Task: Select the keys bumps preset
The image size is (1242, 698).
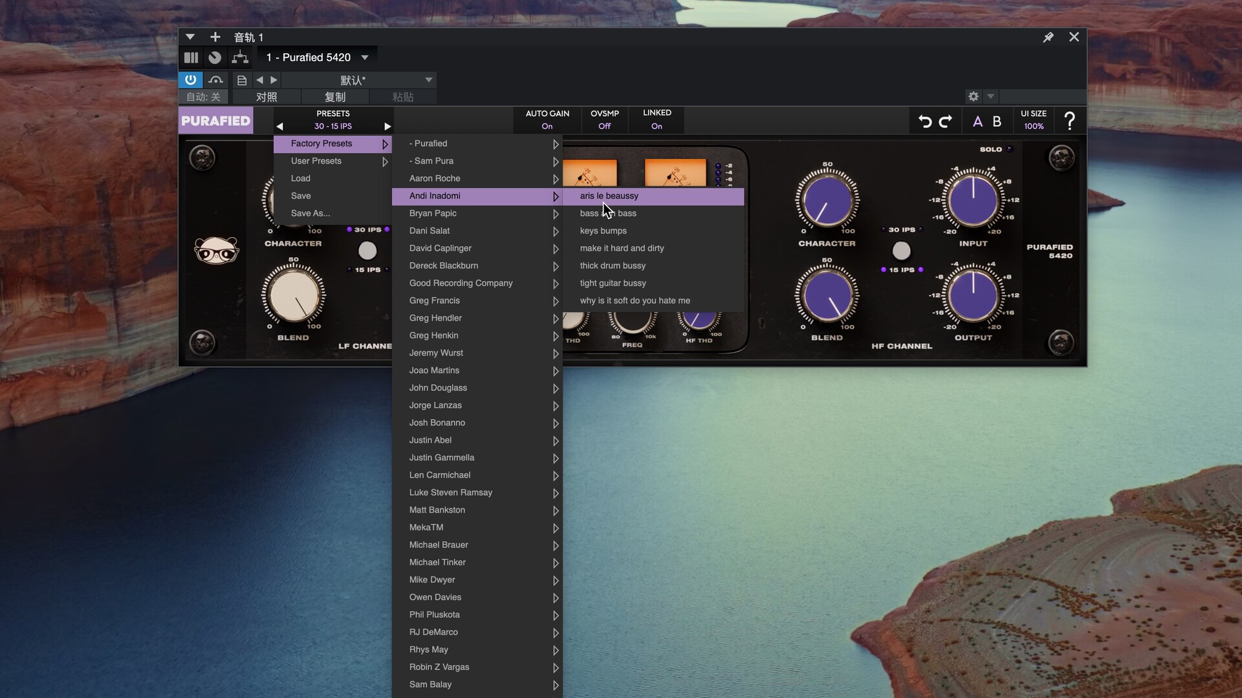Action: [603, 231]
